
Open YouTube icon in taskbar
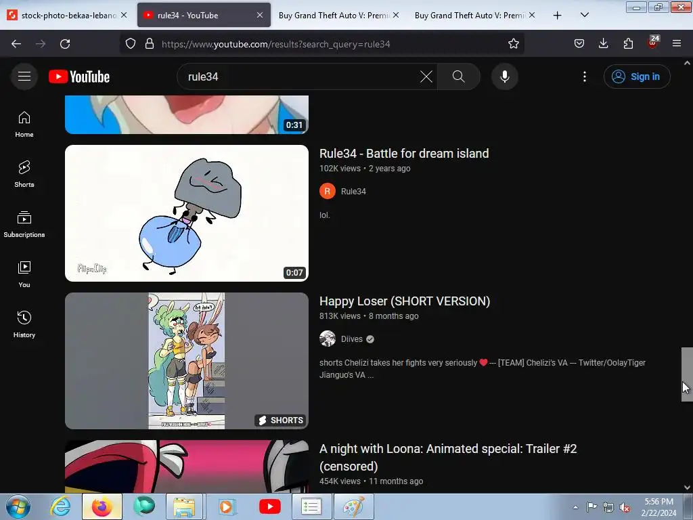click(269, 506)
